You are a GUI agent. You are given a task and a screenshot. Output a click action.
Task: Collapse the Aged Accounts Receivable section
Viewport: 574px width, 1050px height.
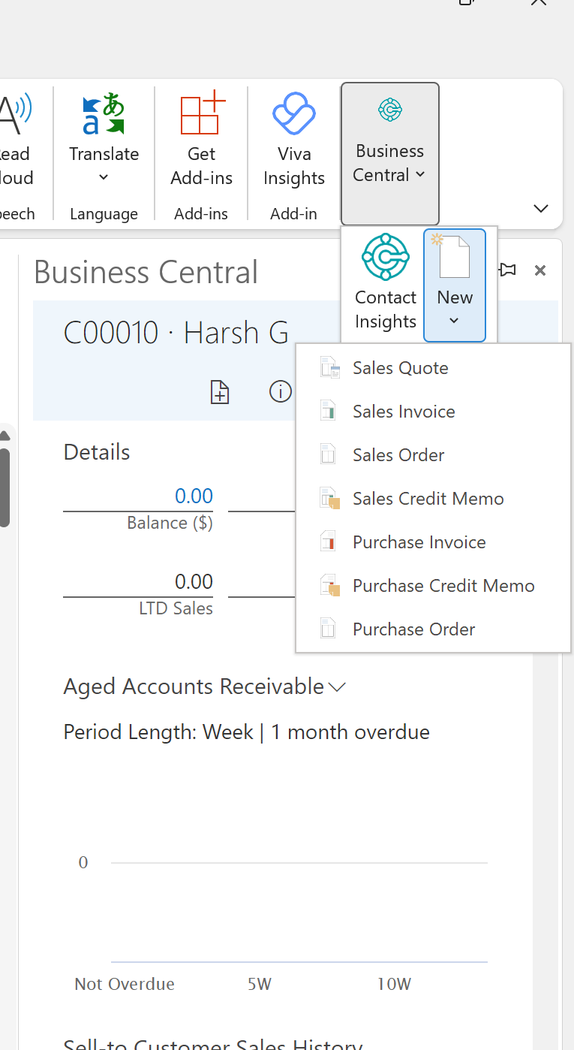(x=337, y=686)
